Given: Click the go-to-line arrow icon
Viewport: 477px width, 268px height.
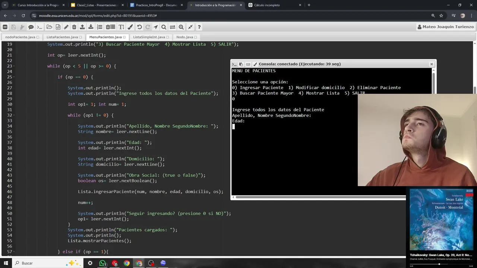Looking at the screenshot, I should [155, 27].
